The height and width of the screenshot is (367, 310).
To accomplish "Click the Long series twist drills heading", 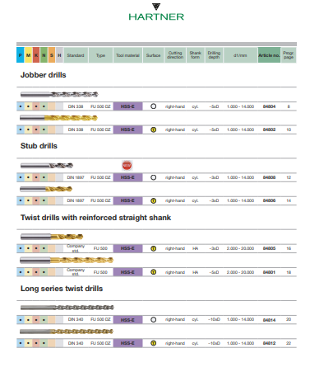I will pos(62,289).
